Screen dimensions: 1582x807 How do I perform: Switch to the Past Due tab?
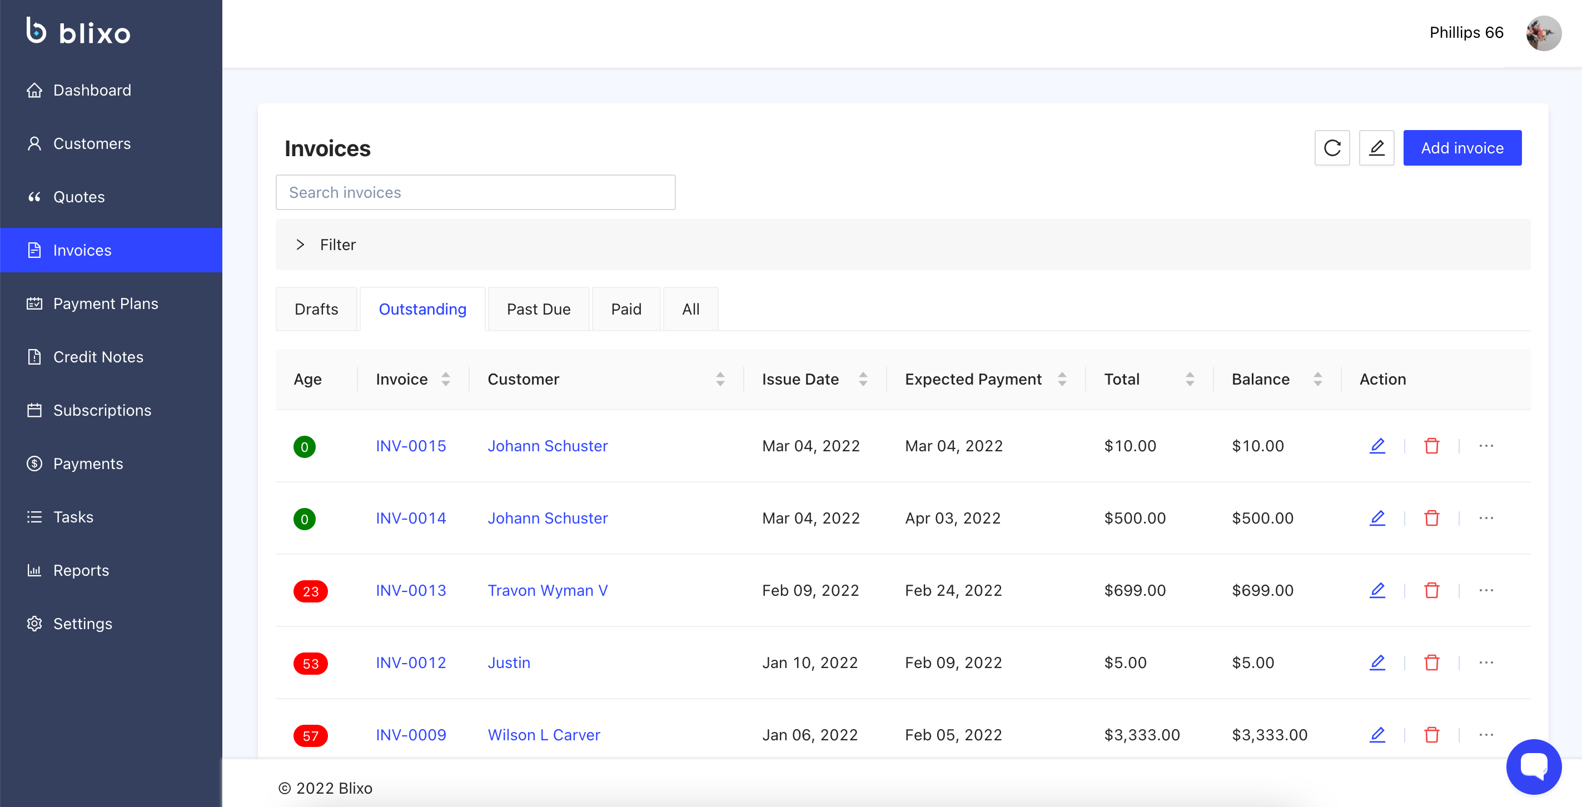pyautogui.click(x=538, y=309)
